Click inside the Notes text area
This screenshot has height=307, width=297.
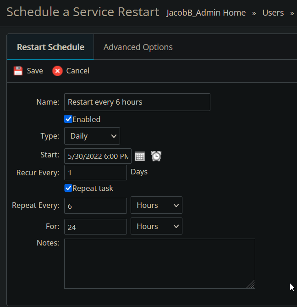[x=159, y=263]
